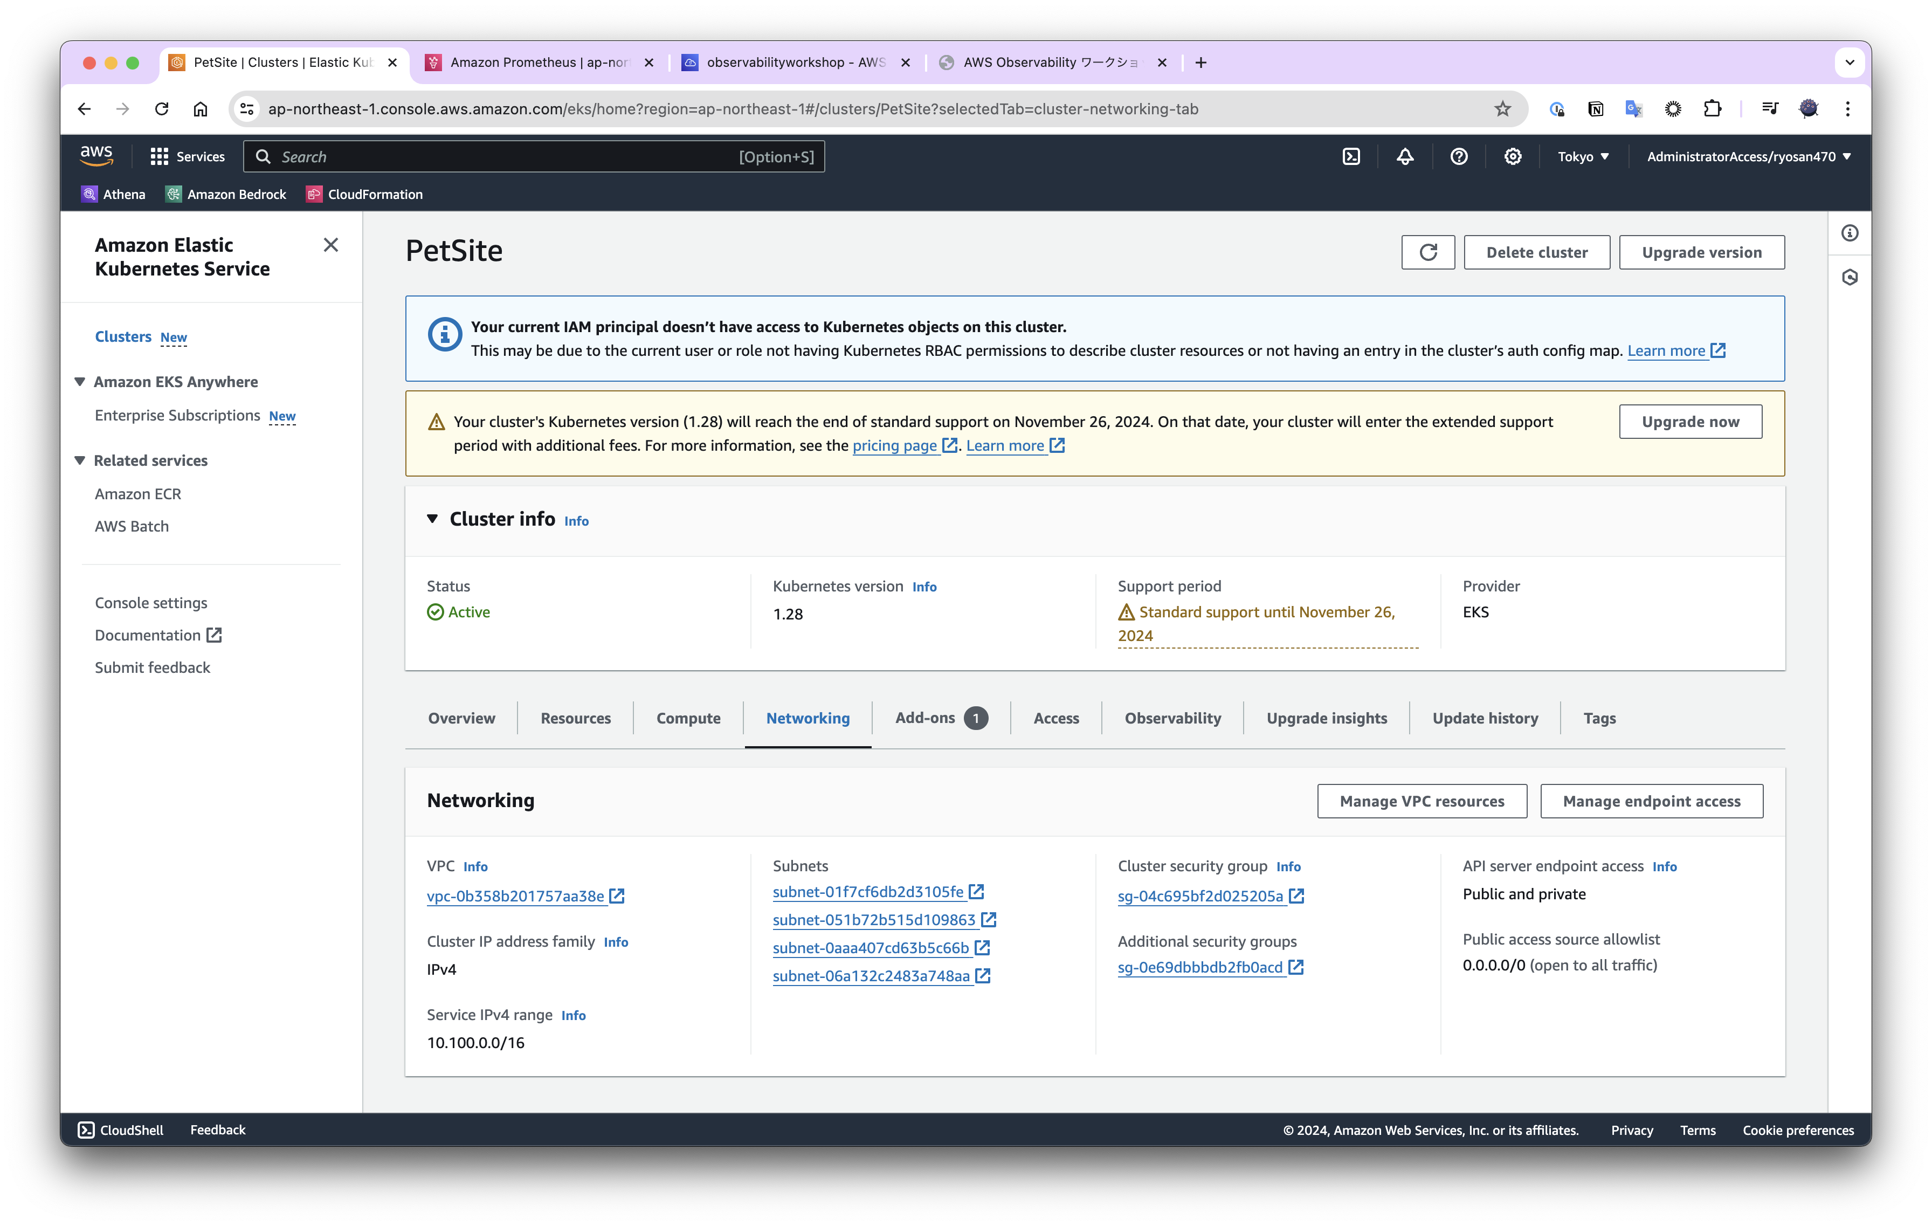Click the Upgrade now button

pos(1690,421)
